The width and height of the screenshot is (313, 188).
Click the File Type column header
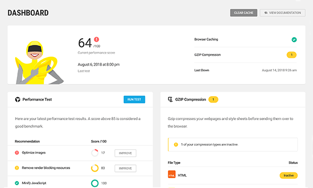[174, 162]
